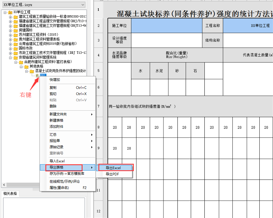273x218 pixels.
Task: Click folder icon next to 房建国标
Action: coord(15,30)
